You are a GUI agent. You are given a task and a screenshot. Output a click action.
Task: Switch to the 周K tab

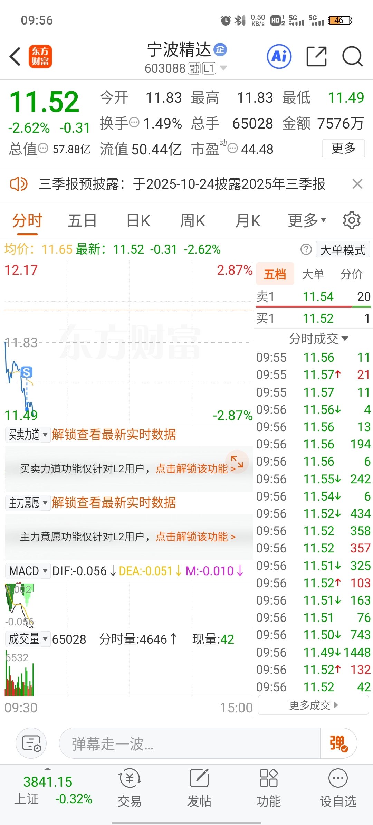[x=193, y=221]
